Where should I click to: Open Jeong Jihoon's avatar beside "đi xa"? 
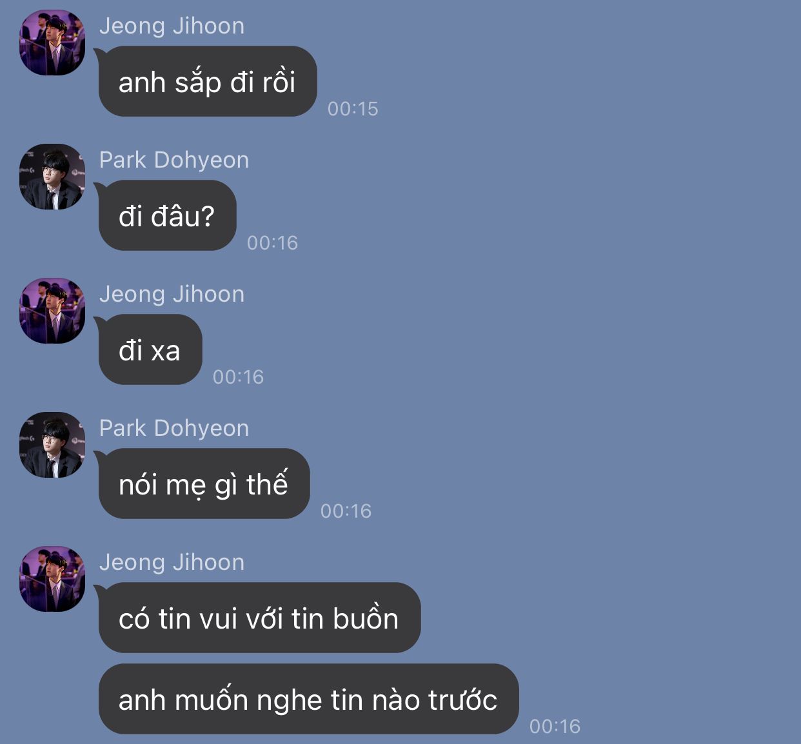(52, 311)
